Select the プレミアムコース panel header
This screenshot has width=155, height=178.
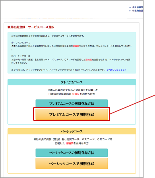(x=71, y=82)
